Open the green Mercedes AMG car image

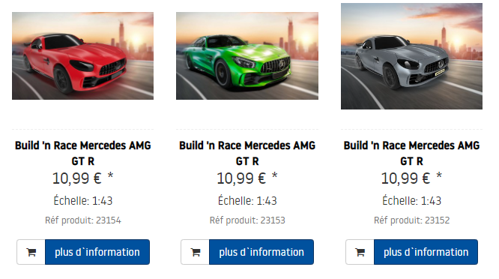click(247, 55)
